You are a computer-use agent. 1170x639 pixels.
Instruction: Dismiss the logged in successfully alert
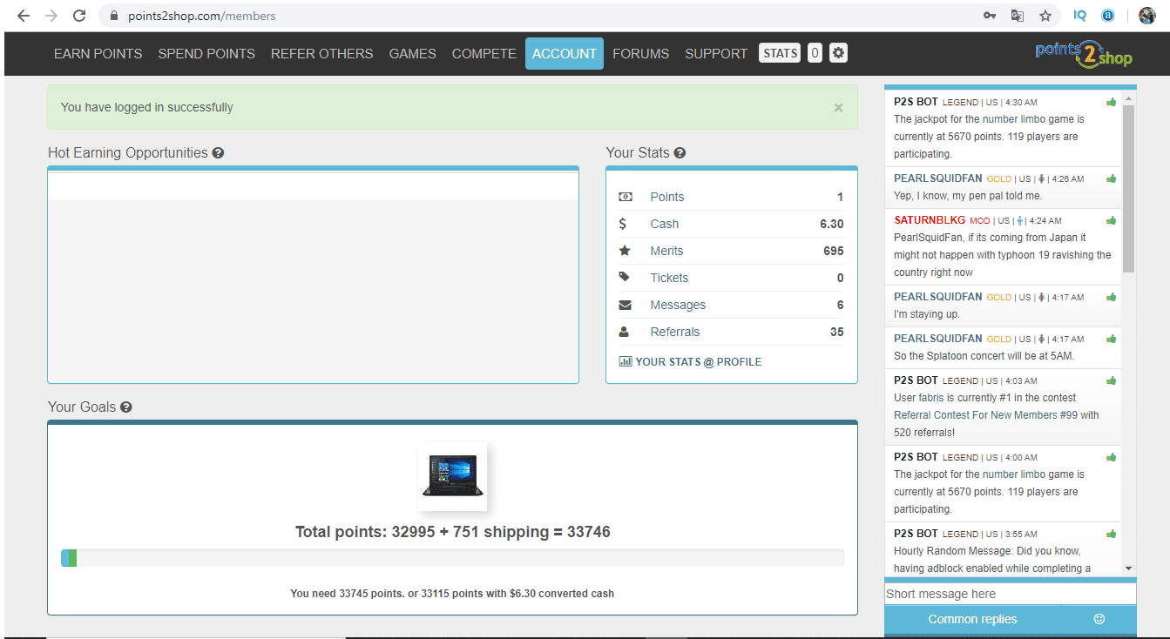point(838,107)
